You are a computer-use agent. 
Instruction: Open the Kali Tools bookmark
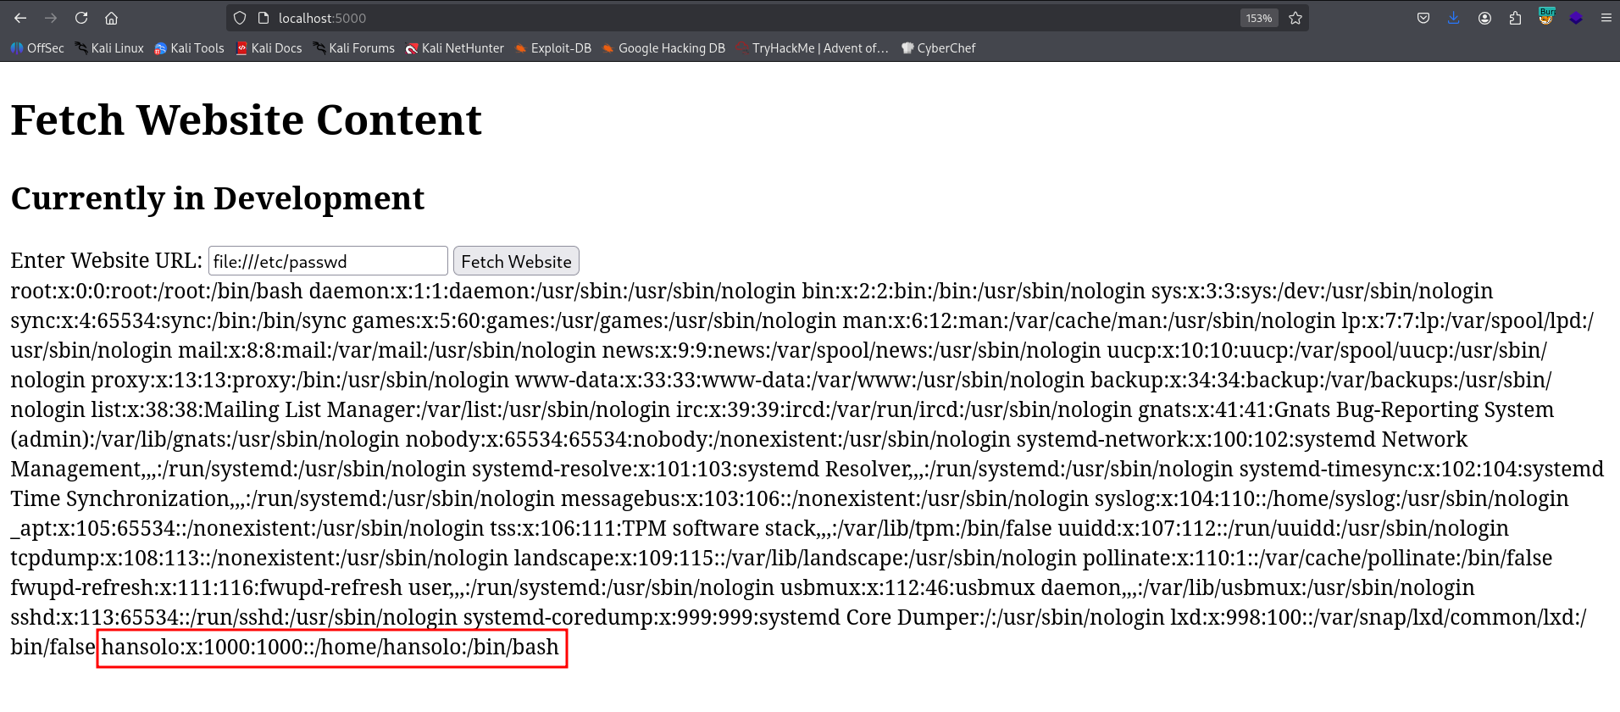click(x=189, y=48)
